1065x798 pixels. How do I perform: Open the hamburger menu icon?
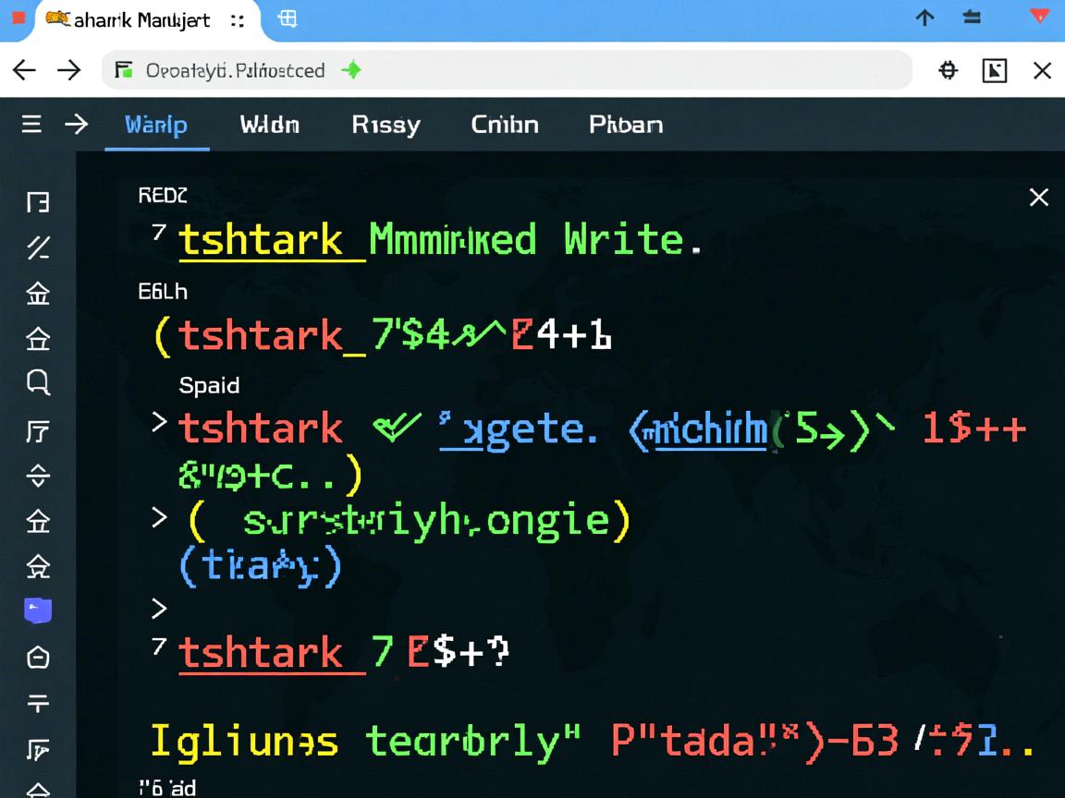(x=31, y=124)
